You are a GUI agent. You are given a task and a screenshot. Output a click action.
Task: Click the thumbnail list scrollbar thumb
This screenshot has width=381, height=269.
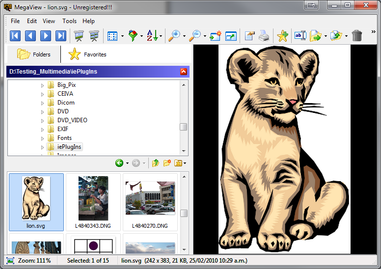click(184, 214)
